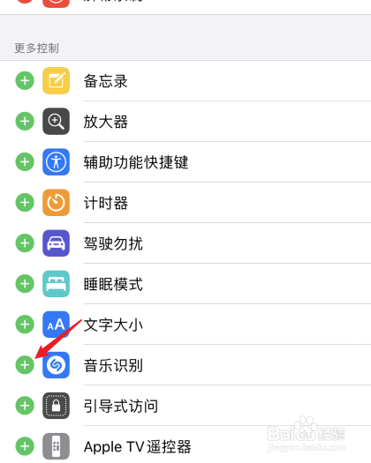The image size is (371, 463).
Task: Add 辅助功能快捷键 with the plus button
Action: click(x=25, y=161)
